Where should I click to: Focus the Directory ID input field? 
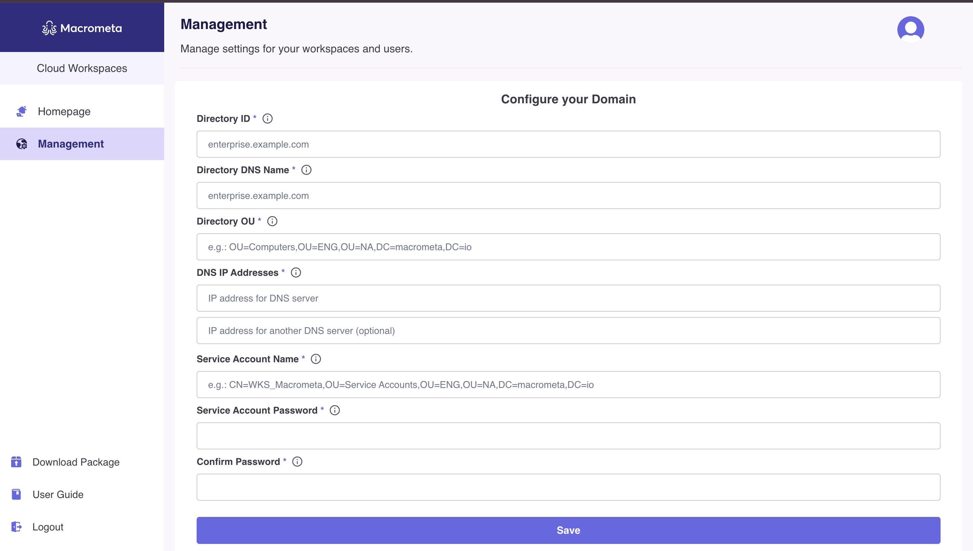[568, 144]
